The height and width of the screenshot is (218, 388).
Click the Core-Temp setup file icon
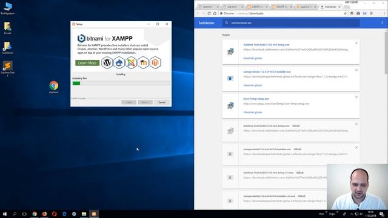(230, 105)
